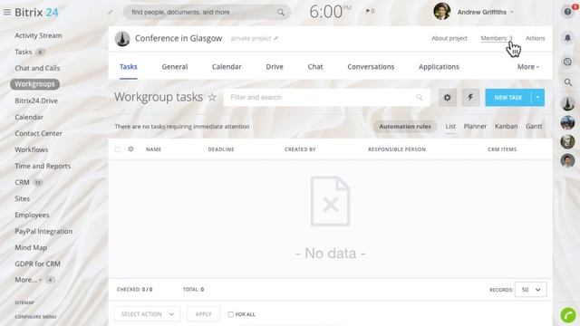This screenshot has width=580, height=326.
Task: Switch to the Chat tab
Action: point(315,67)
